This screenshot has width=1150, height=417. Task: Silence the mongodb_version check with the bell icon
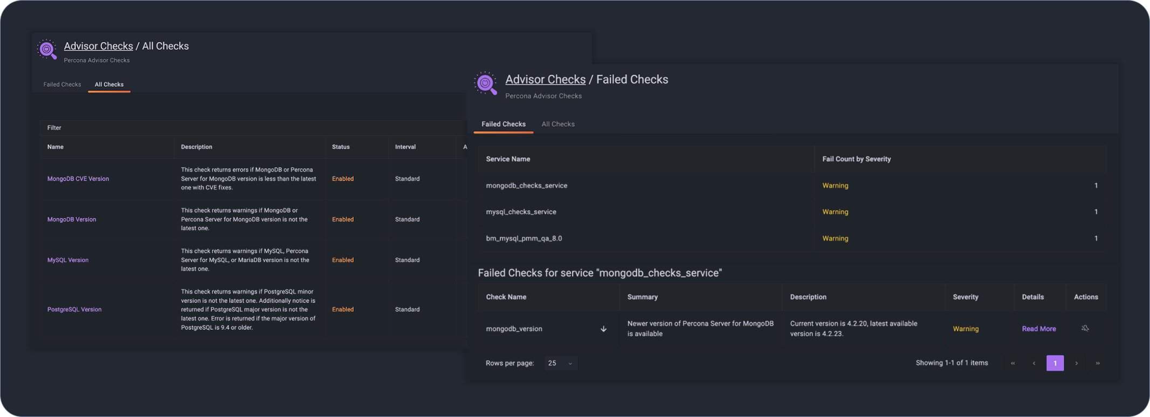[x=1085, y=328]
